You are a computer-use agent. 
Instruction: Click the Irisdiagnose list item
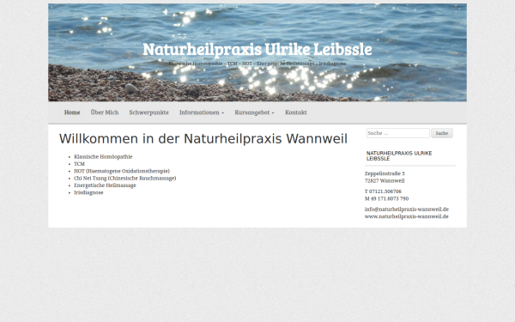tap(88, 192)
